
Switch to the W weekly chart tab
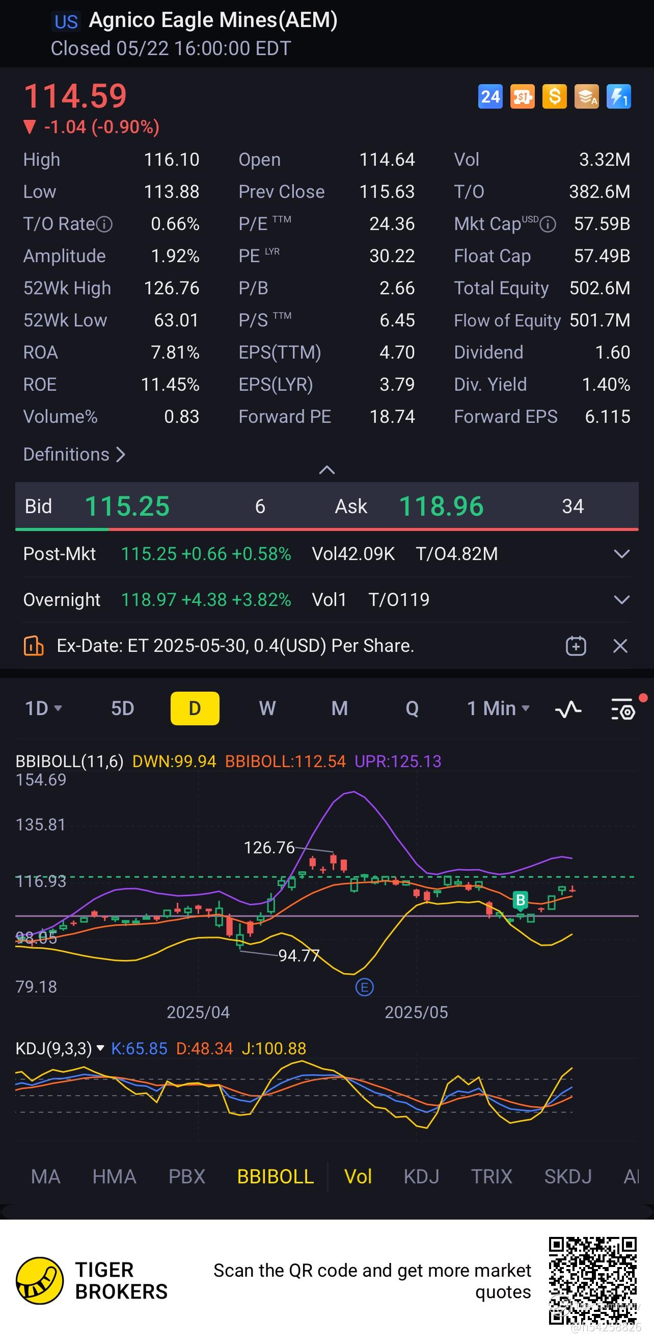267,708
